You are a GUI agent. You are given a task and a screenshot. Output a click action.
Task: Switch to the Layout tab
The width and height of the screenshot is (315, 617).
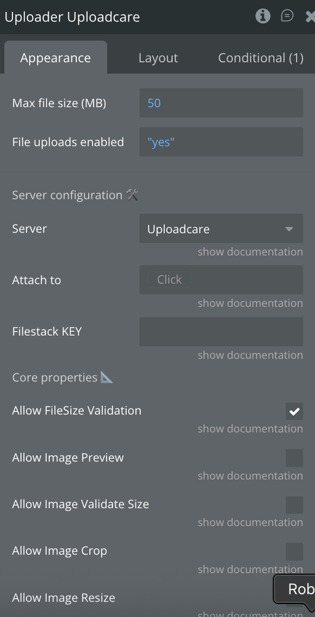(x=158, y=58)
